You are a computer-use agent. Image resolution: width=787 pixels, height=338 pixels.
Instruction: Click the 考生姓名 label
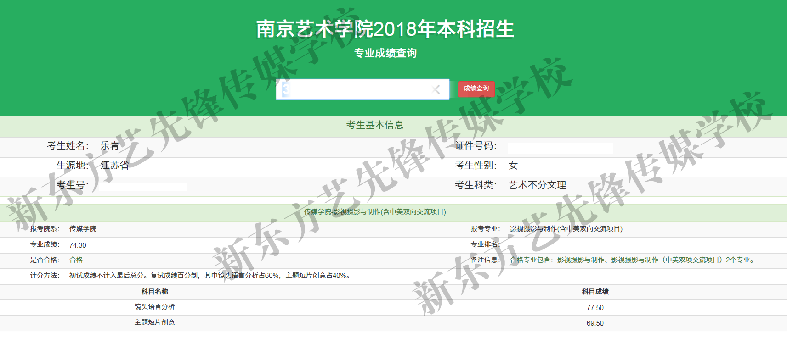(68, 145)
